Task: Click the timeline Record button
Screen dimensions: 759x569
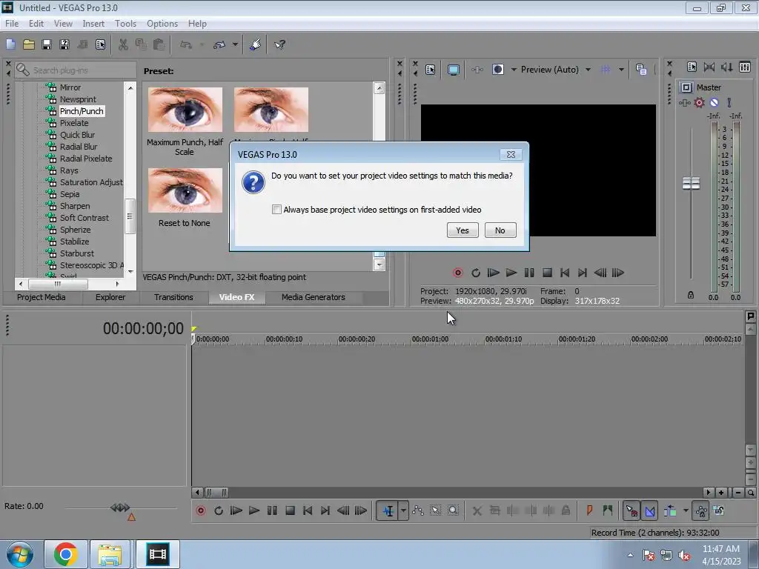Action: click(200, 510)
